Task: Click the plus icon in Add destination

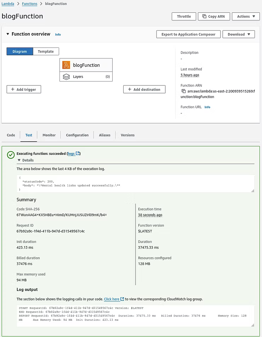Action: (130, 89)
